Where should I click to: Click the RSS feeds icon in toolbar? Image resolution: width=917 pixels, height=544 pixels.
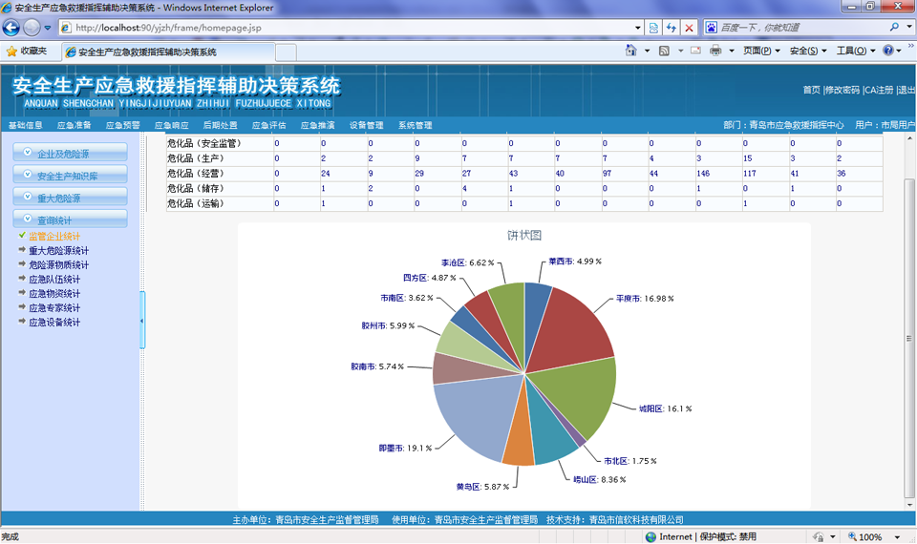tap(665, 51)
